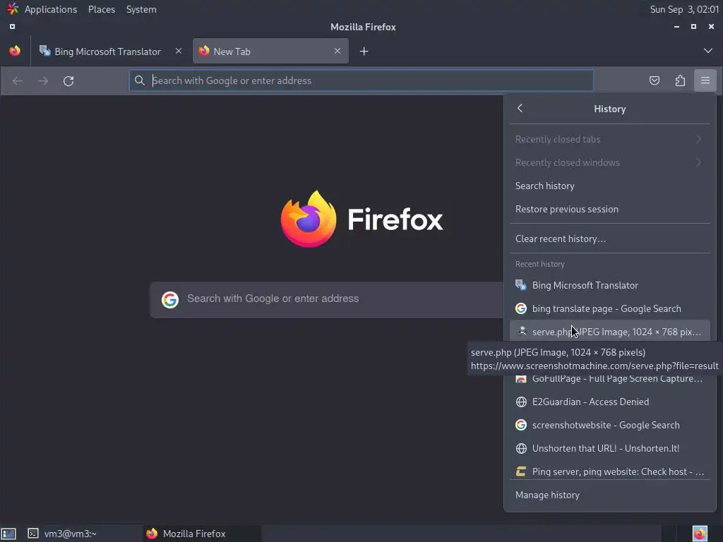Reload the current page

pos(68,81)
